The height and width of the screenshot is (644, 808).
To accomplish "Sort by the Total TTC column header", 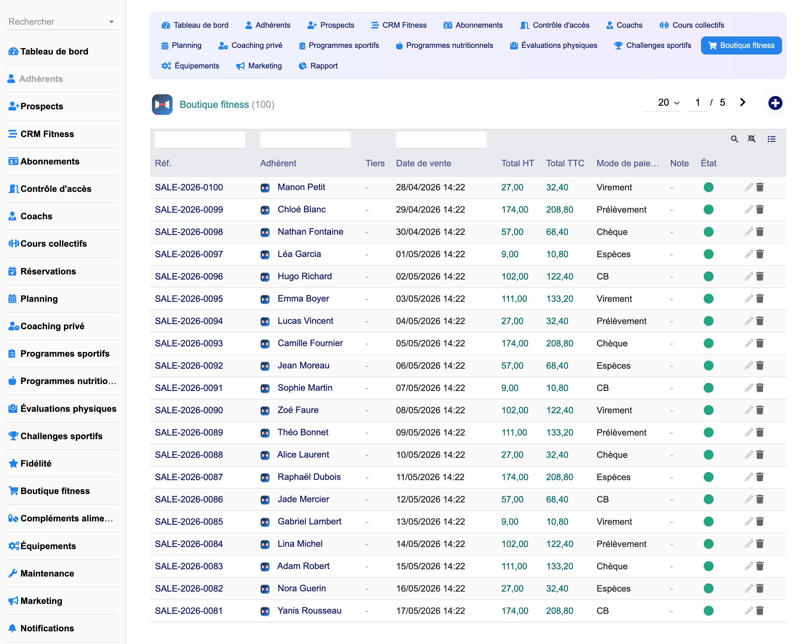I will tap(565, 163).
